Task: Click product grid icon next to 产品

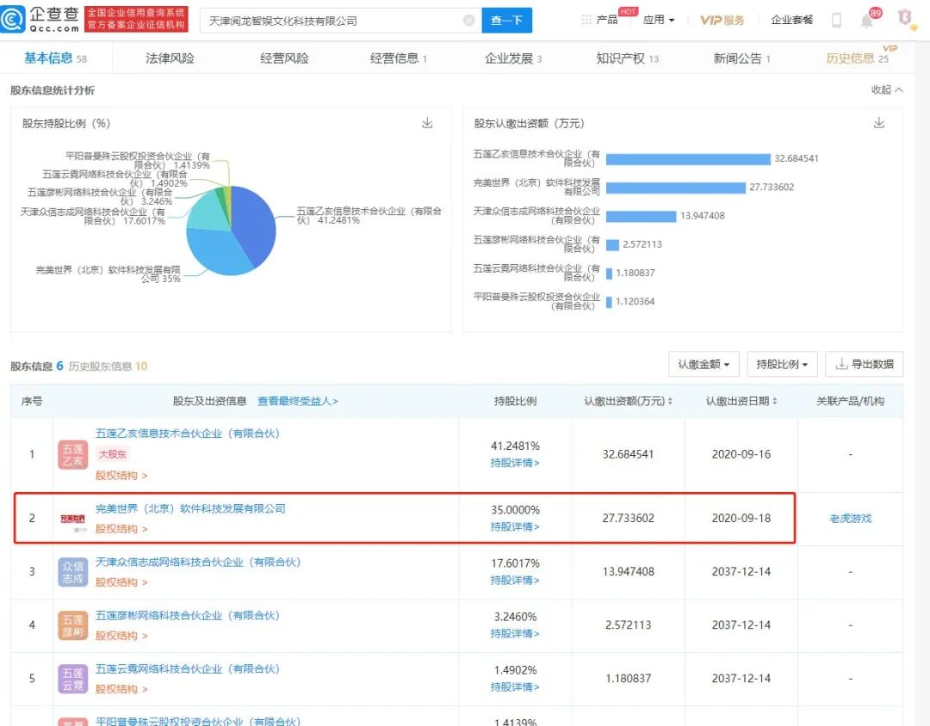Action: 586,20
